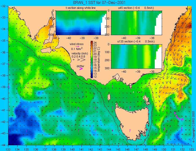Screen dimensions: 196x151
Task: Click the magenta drifter symbol in legend
Action: [81, 69]
